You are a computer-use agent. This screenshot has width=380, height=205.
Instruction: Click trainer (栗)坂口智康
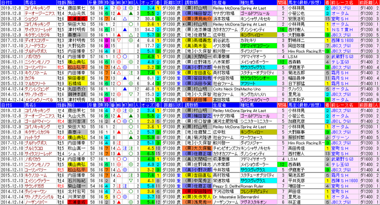click(x=198, y=121)
